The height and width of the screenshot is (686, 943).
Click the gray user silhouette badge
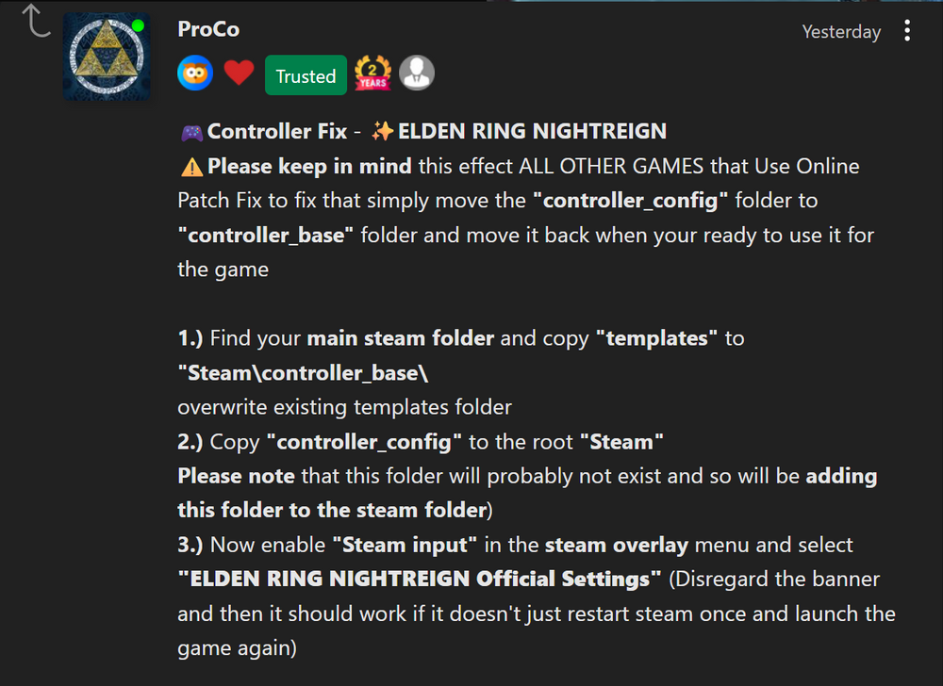[x=417, y=73]
